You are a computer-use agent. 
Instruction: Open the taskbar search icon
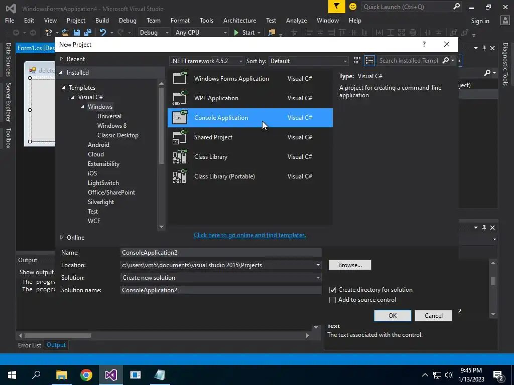point(36,375)
